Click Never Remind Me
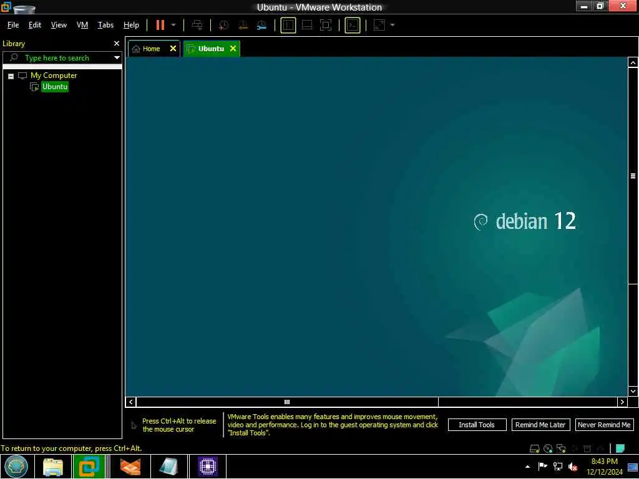Screen dimensions: 639x479 coord(604,425)
